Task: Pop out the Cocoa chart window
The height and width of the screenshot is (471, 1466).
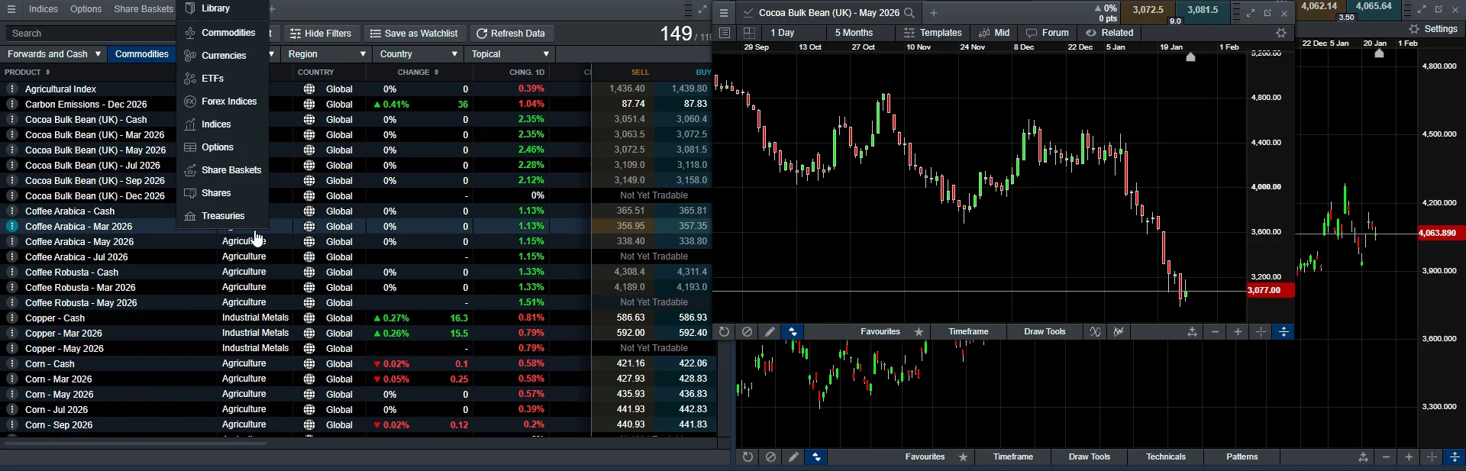Action: (1267, 13)
